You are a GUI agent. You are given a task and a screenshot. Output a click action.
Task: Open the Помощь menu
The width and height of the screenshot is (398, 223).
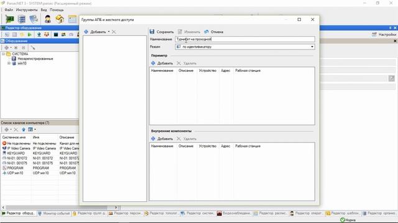click(x=57, y=10)
